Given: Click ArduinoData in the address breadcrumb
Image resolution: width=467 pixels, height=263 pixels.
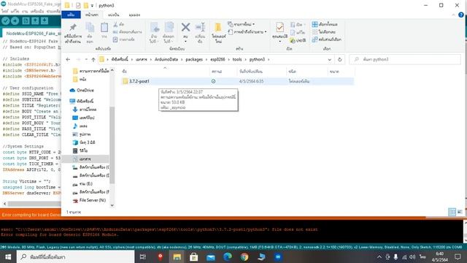Looking at the screenshot, I should (166, 60).
